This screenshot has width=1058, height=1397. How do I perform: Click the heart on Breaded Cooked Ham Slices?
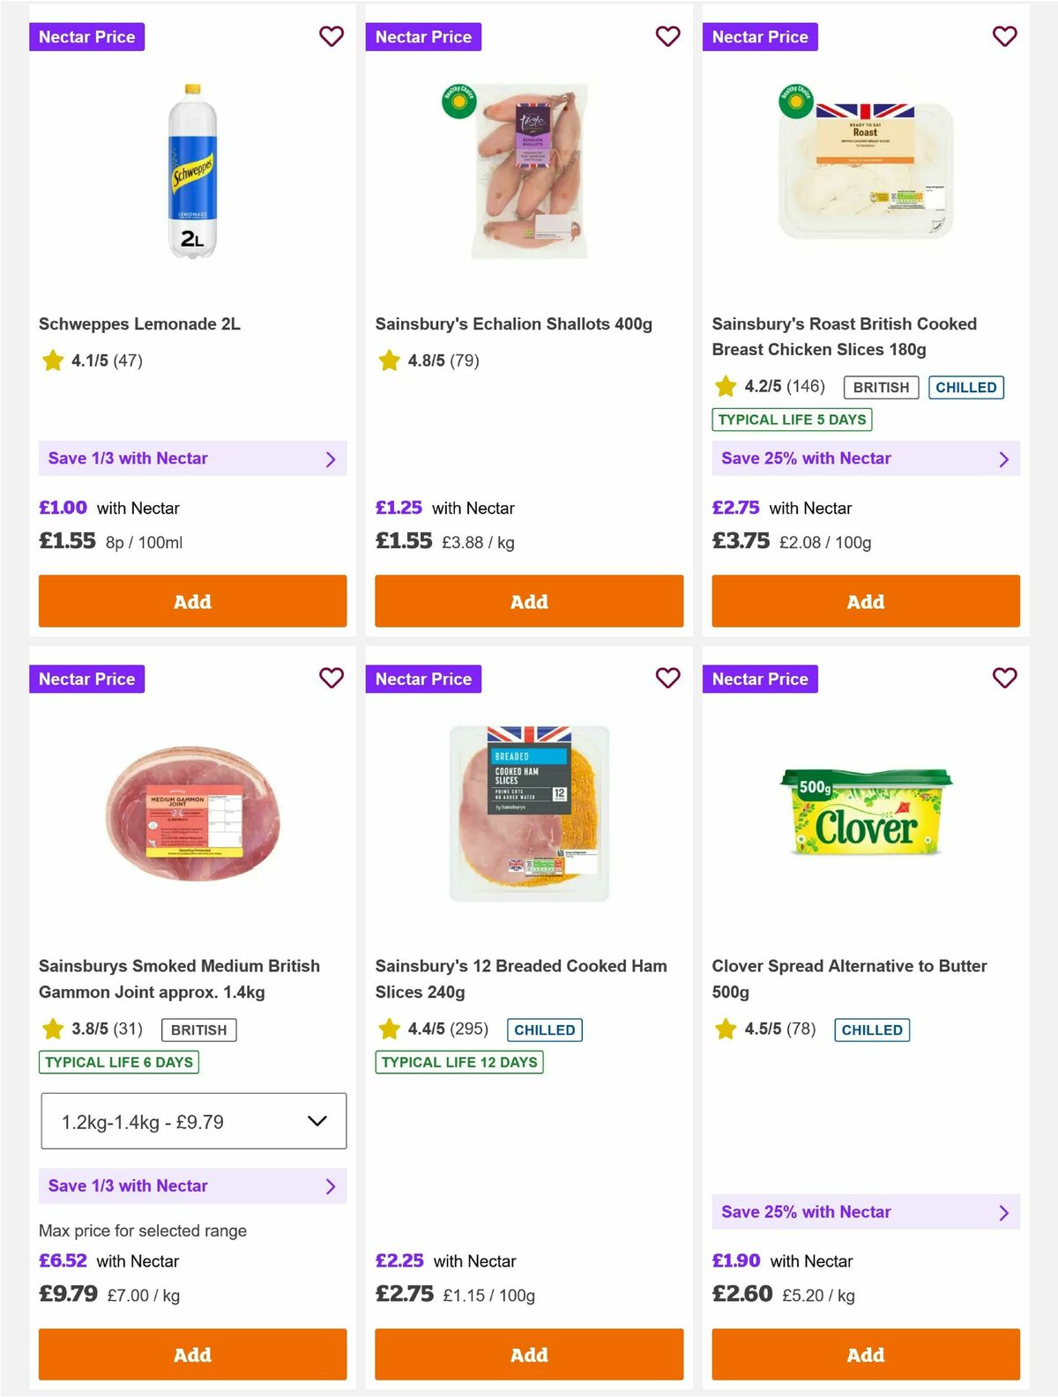[x=668, y=679]
